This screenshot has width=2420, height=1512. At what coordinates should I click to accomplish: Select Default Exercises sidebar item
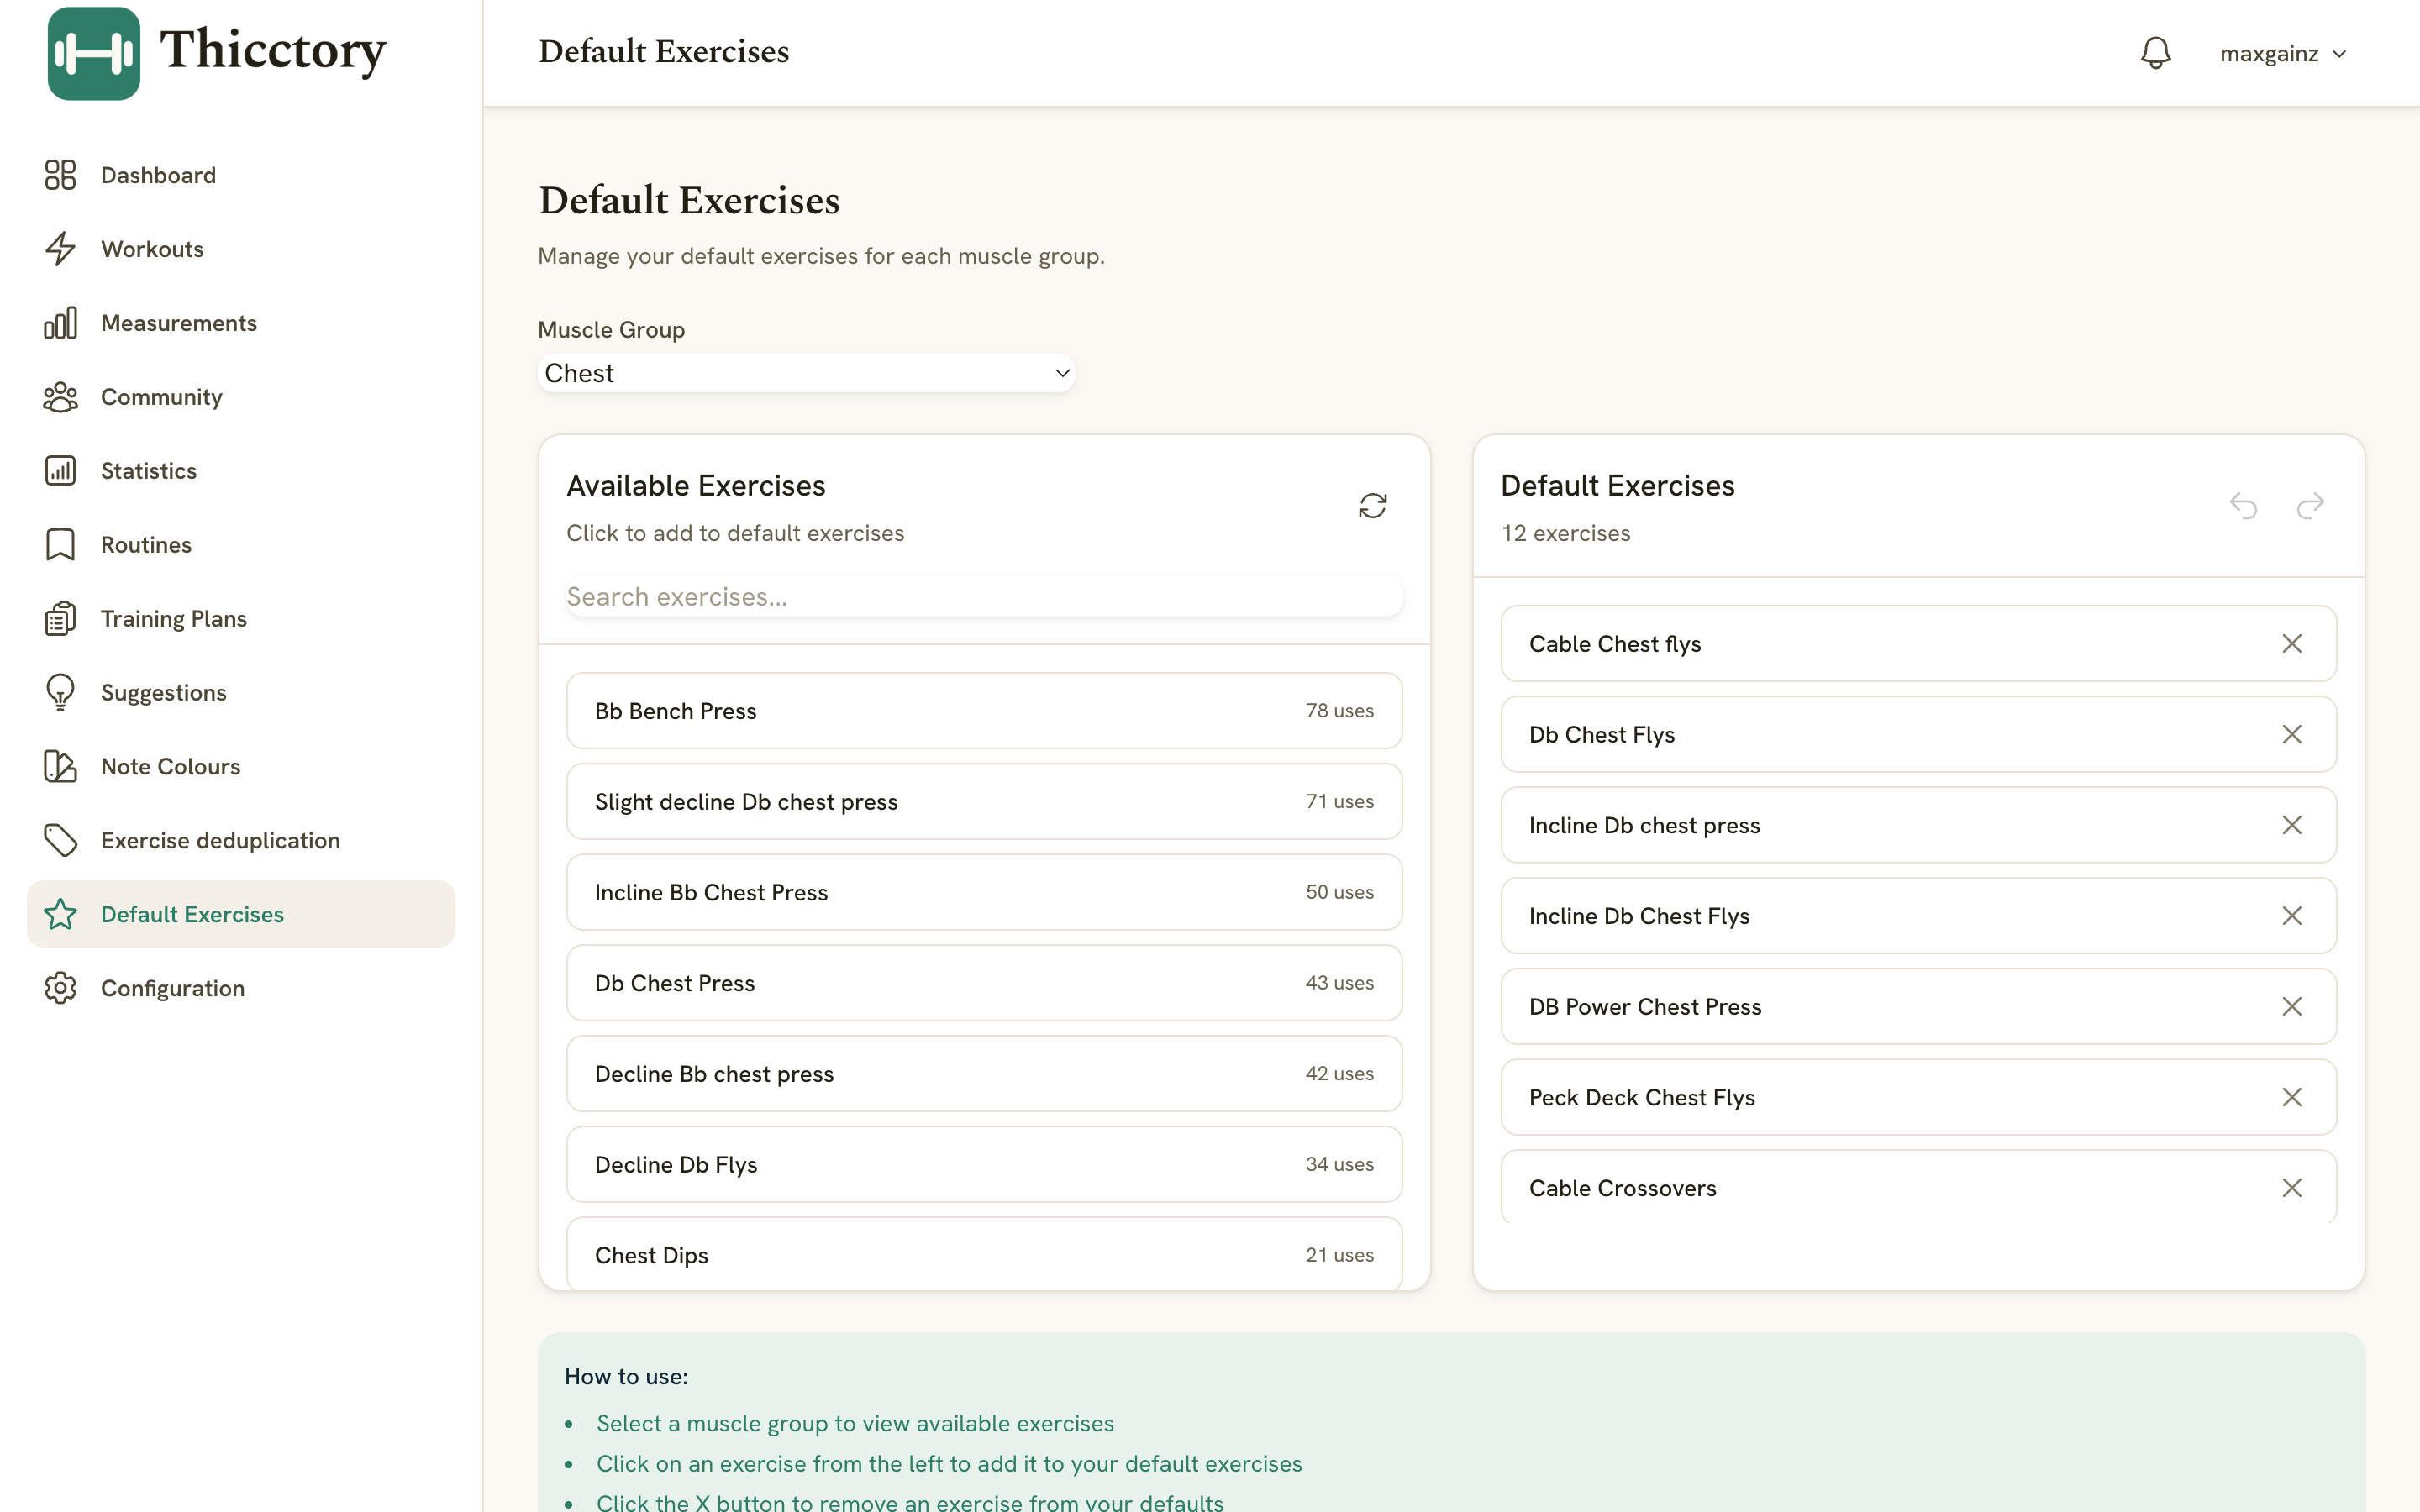(x=241, y=914)
